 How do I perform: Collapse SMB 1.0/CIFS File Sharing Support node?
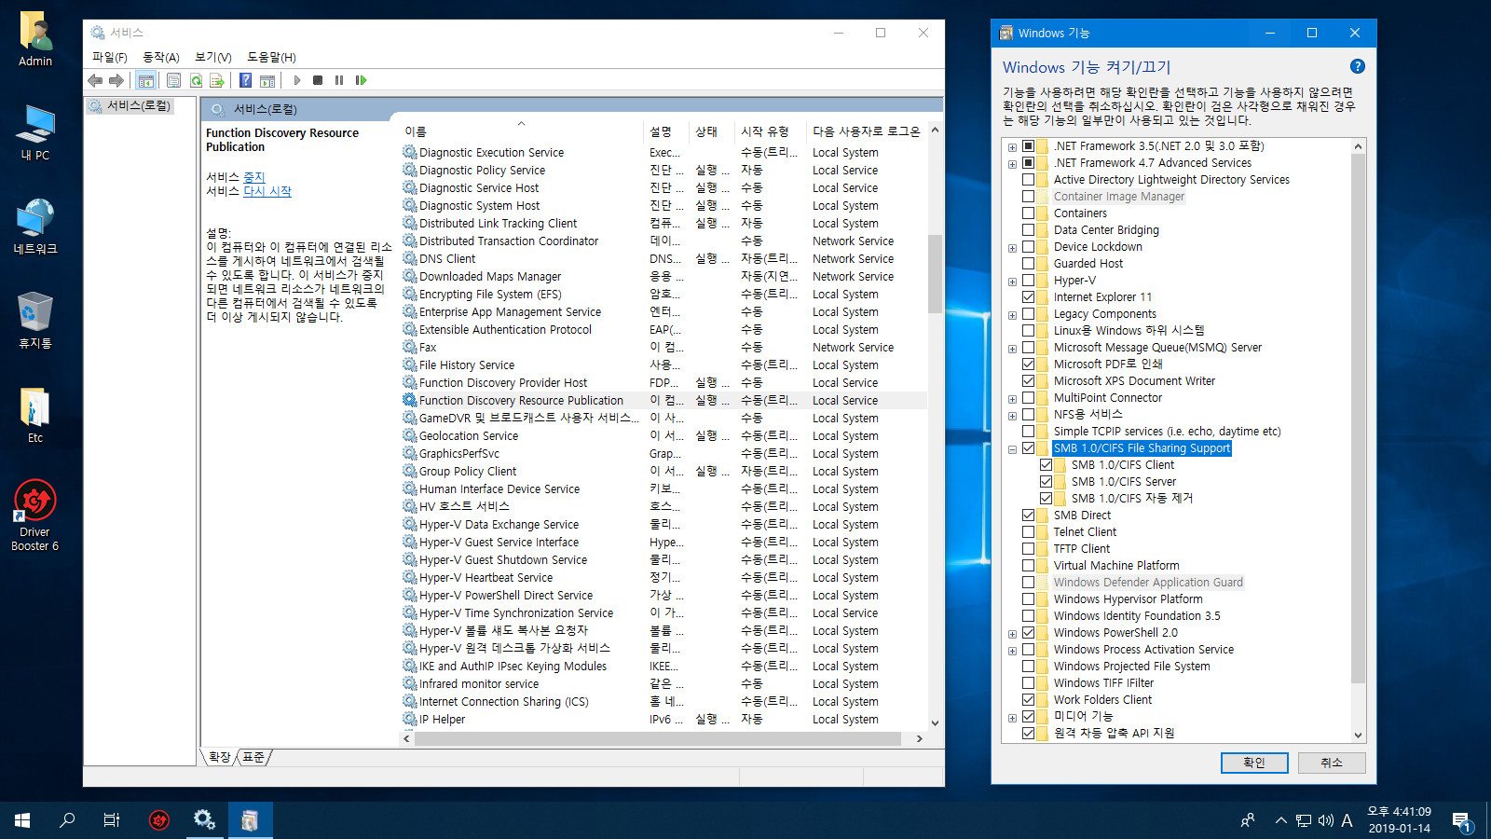pyautogui.click(x=1012, y=449)
